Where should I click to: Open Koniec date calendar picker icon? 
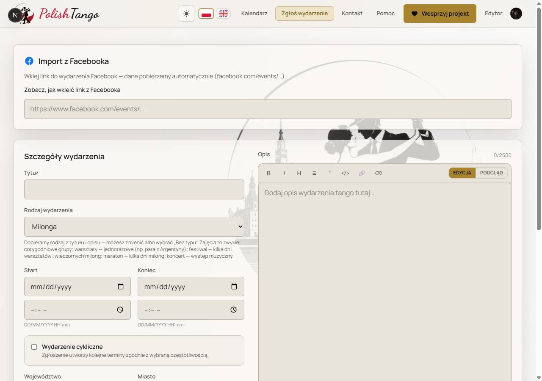click(x=234, y=287)
